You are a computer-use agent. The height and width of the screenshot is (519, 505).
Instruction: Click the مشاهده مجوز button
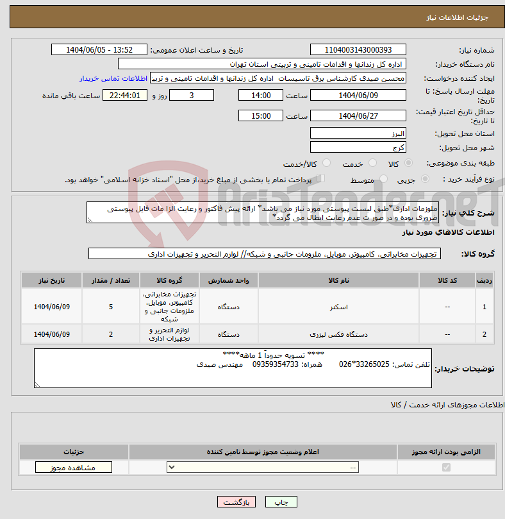point(74,468)
